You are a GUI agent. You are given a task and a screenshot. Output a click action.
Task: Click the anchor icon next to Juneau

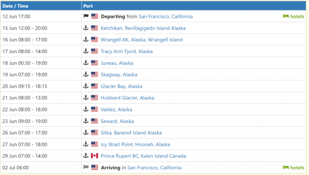86,63
